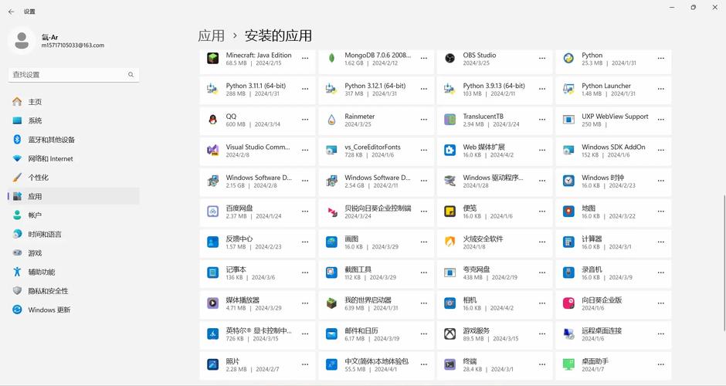Viewport: 726px width, 386px height.
Task: Click the Python Launcher 1.48 MB icon
Action: point(568,89)
